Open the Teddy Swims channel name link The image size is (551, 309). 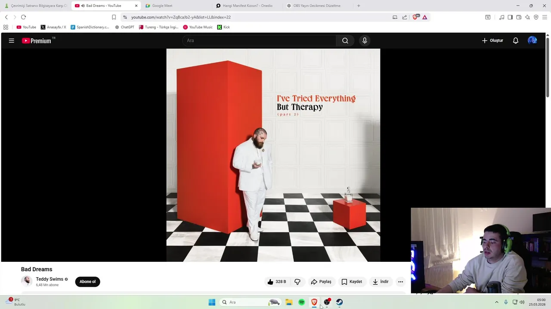click(x=50, y=279)
